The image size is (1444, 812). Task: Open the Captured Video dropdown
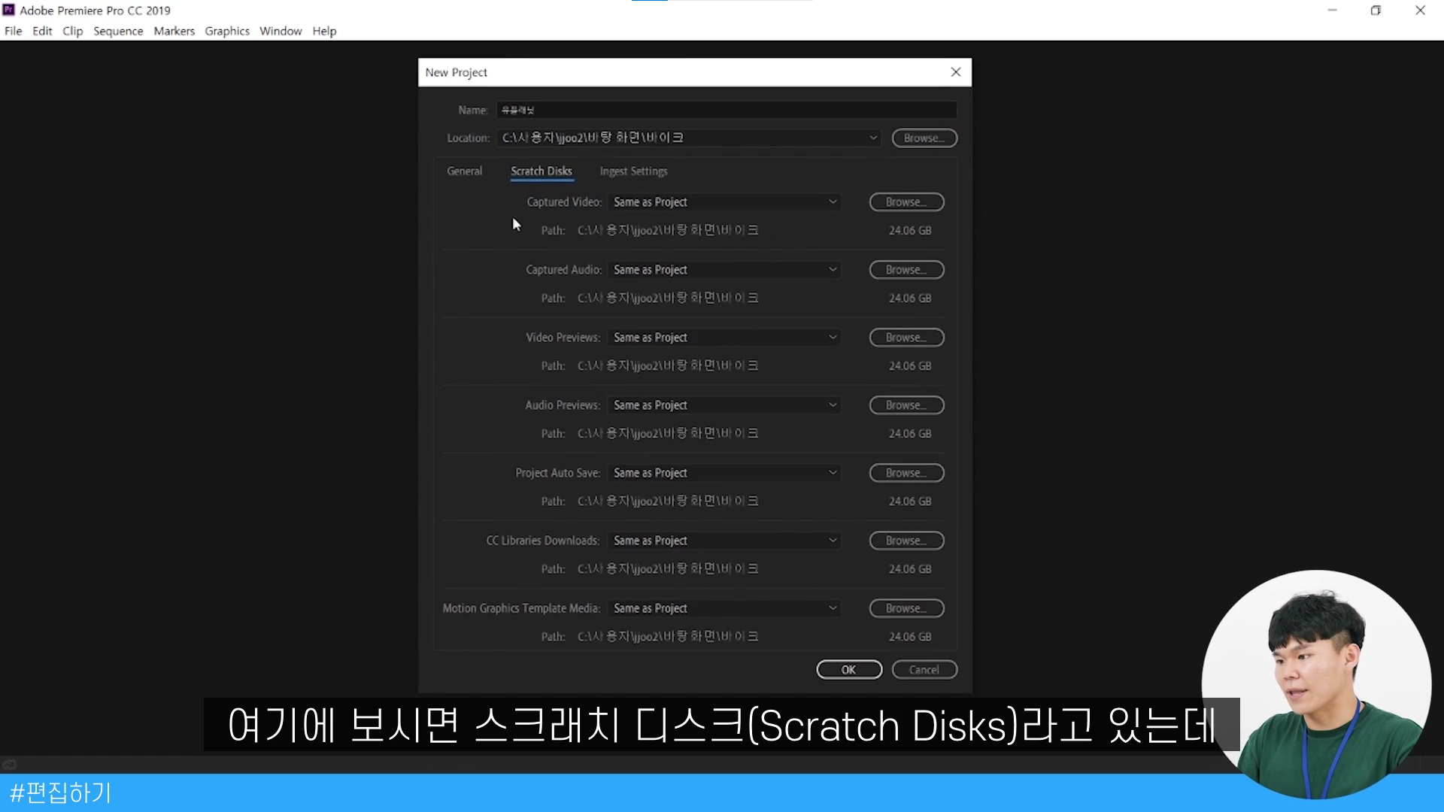[725, 202]
